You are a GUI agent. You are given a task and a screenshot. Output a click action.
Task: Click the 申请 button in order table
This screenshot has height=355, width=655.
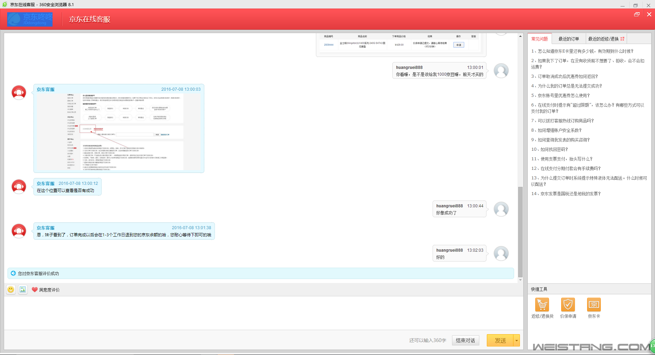[x=458, y=45]
